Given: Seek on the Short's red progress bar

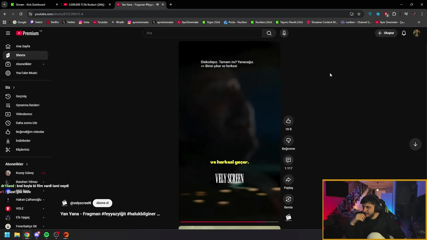Looking at the screenshot, I should (230, 222).
